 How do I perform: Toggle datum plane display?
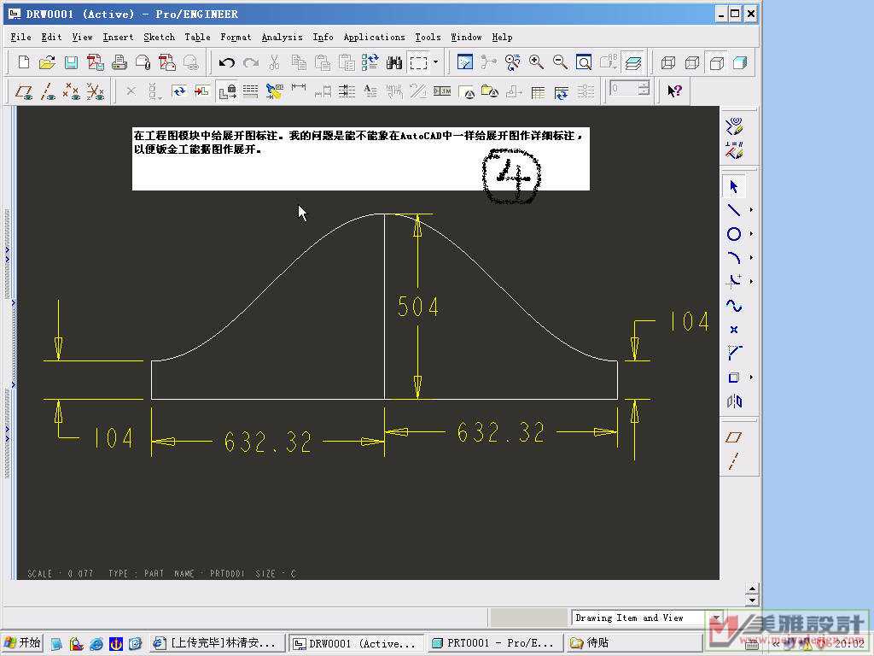pos(25,91)
